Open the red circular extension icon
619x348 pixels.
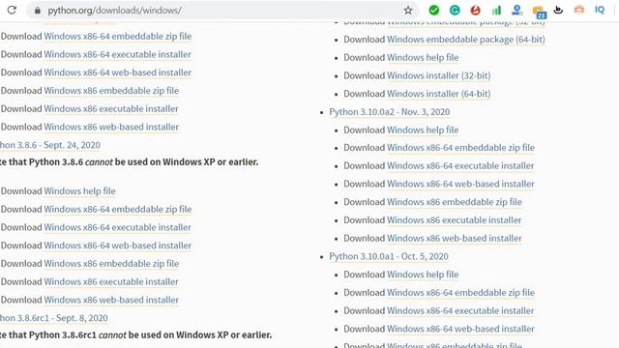(x=475, y=11)
